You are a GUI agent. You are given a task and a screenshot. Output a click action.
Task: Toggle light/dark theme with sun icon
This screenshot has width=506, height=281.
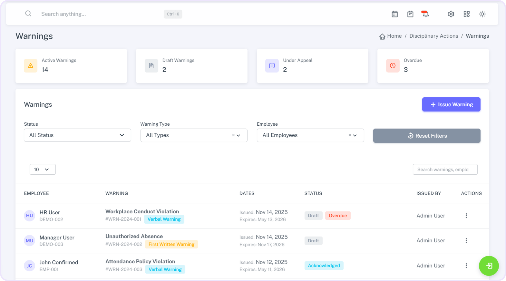click(x=482, y=14)
